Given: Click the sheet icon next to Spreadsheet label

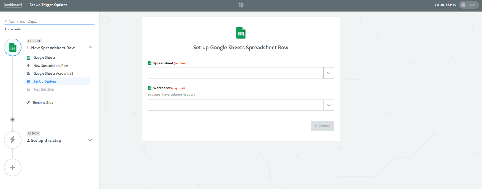Looking at the screenshot, I should [149, 63].
